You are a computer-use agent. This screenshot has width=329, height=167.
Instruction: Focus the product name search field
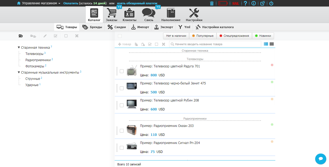(x=215, y=44)
